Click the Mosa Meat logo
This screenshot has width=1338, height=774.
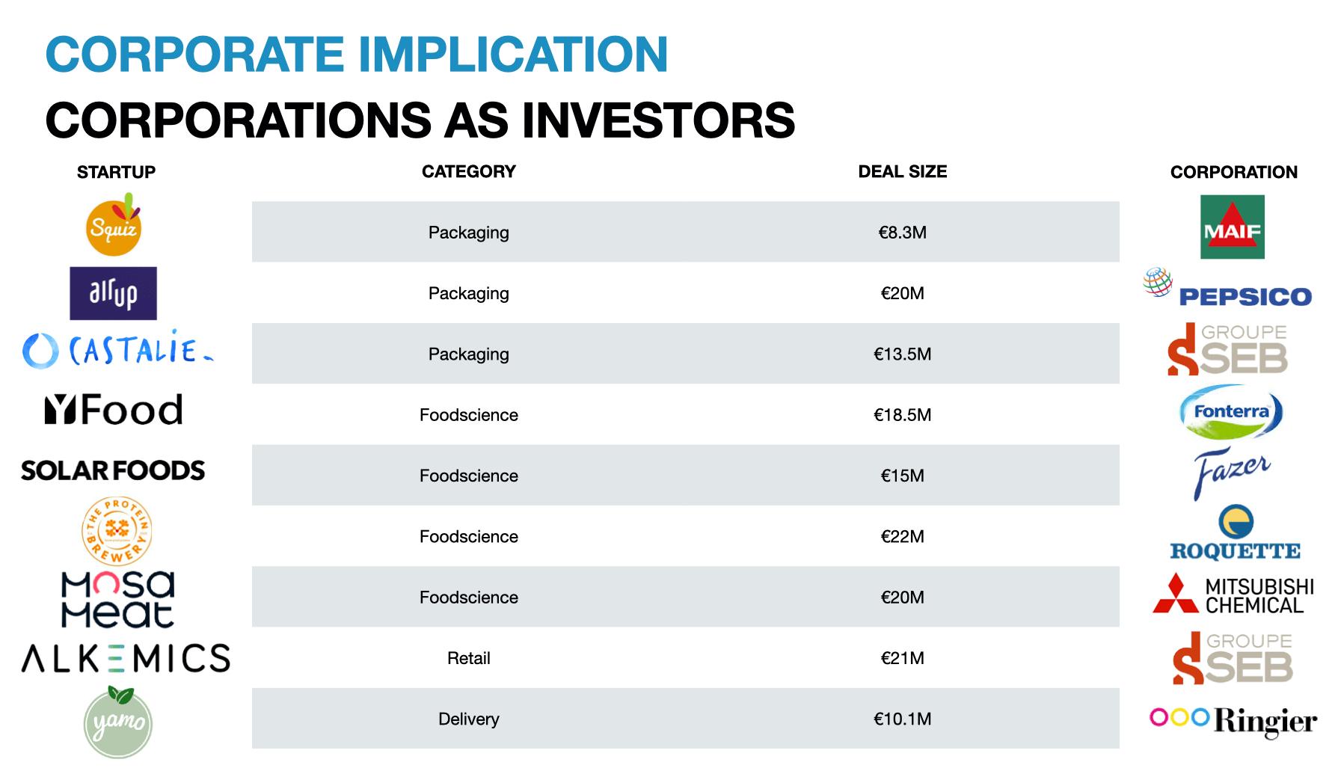pyautogui.click(x=117, y=599)
